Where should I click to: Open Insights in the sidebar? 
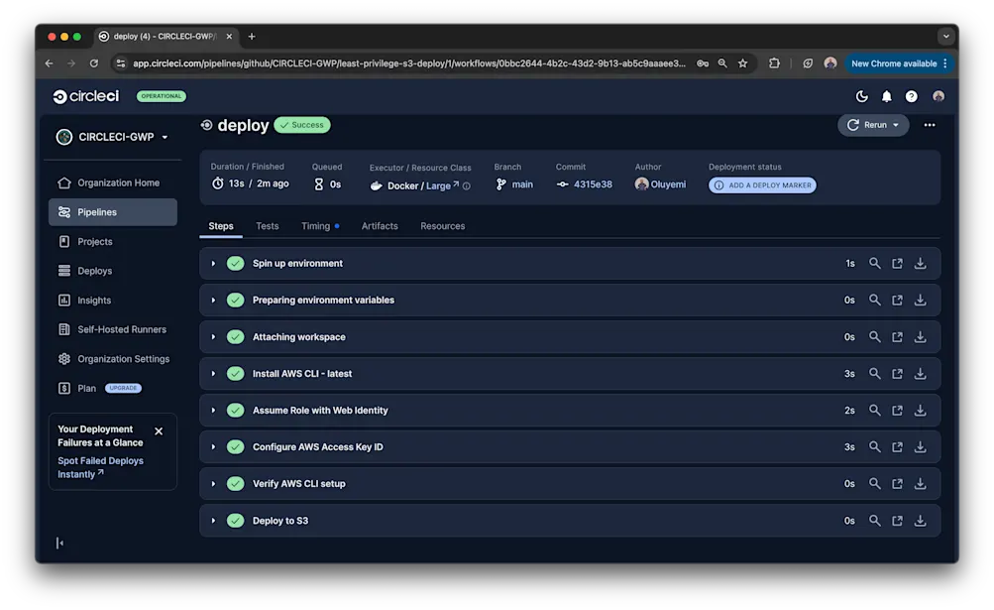point(112,301)
